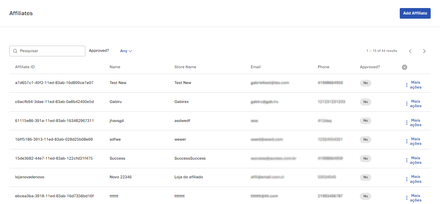Open table column settings gear

pos(405,67)
